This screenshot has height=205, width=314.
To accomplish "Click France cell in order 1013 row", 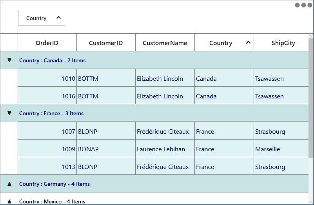I will 224,166.
